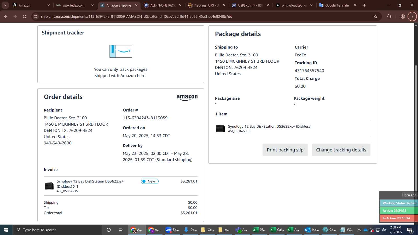Click the New condition badge
This screenshot has height=235, width=418.
point(150,181)
